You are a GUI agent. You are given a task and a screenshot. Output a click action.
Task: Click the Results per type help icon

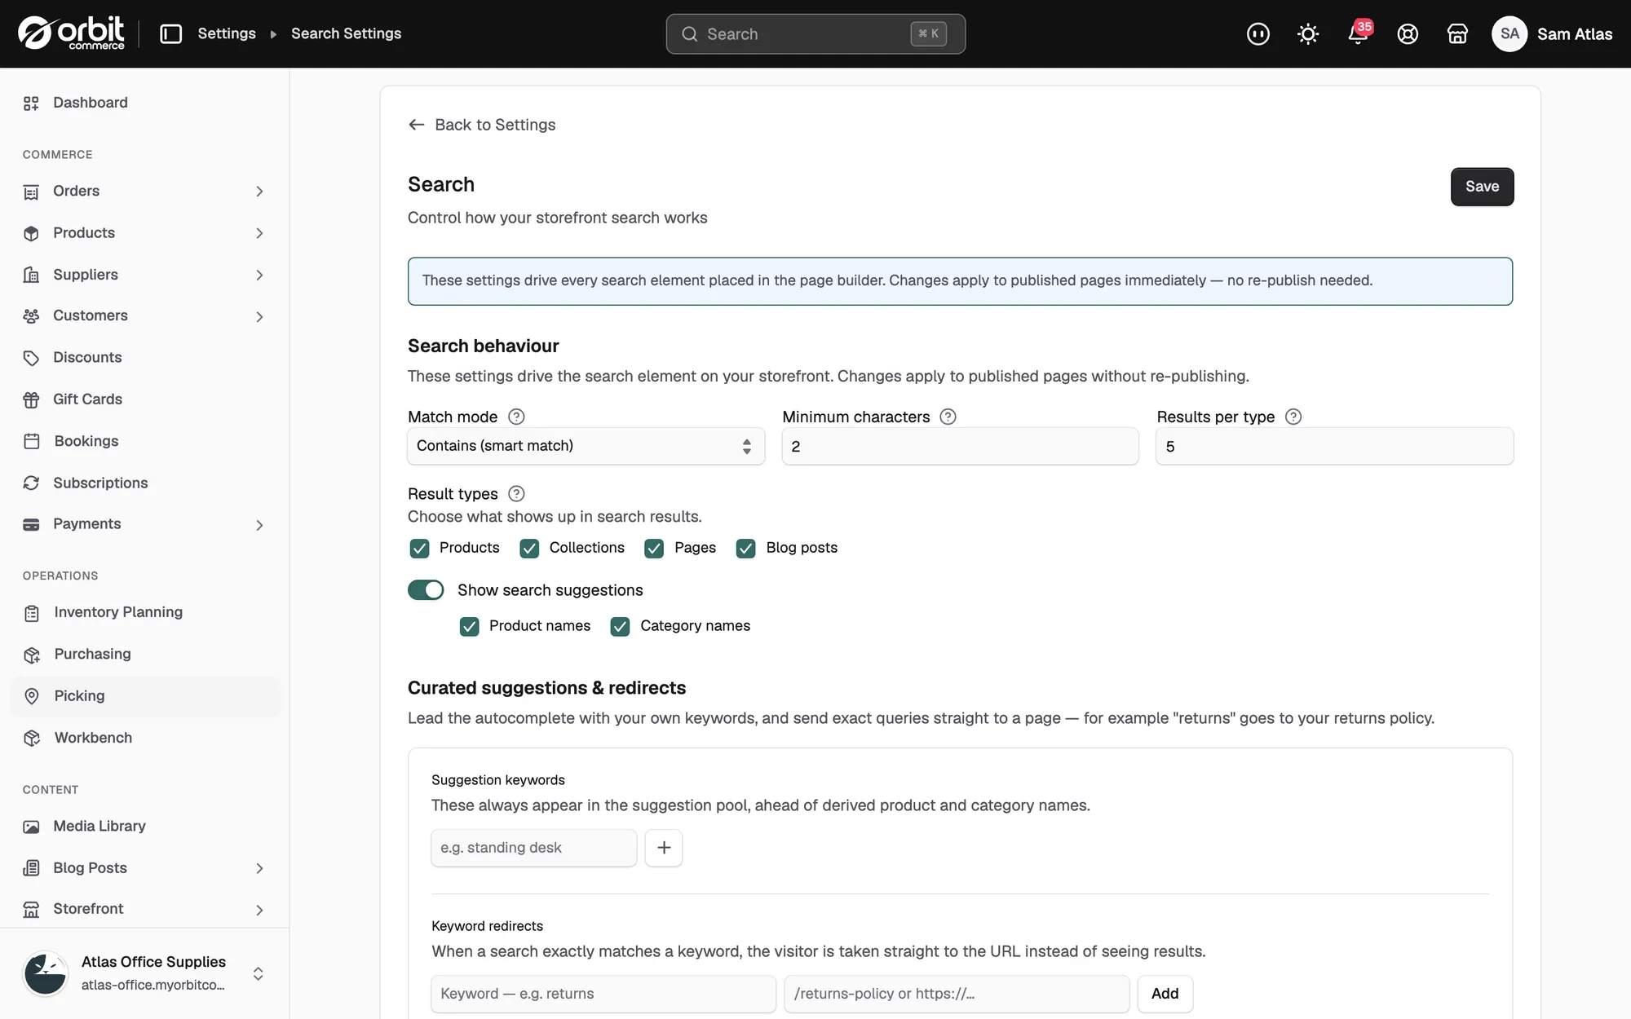[x=1293, y=417]
